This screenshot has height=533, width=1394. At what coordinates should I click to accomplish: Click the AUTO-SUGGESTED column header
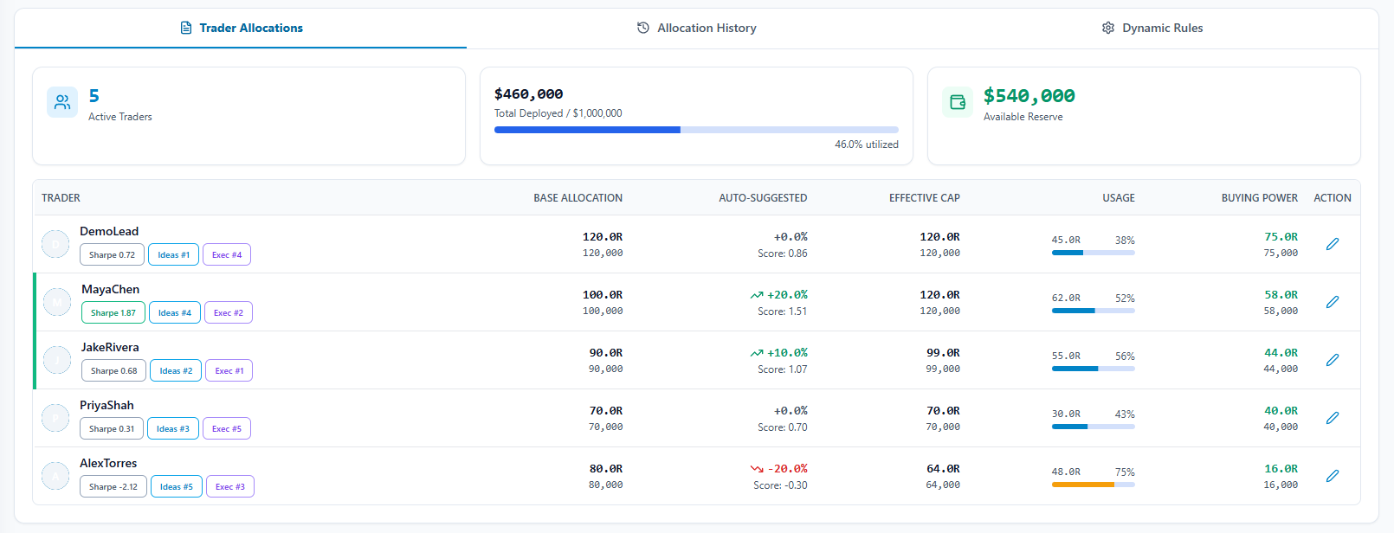pos(763,198)
